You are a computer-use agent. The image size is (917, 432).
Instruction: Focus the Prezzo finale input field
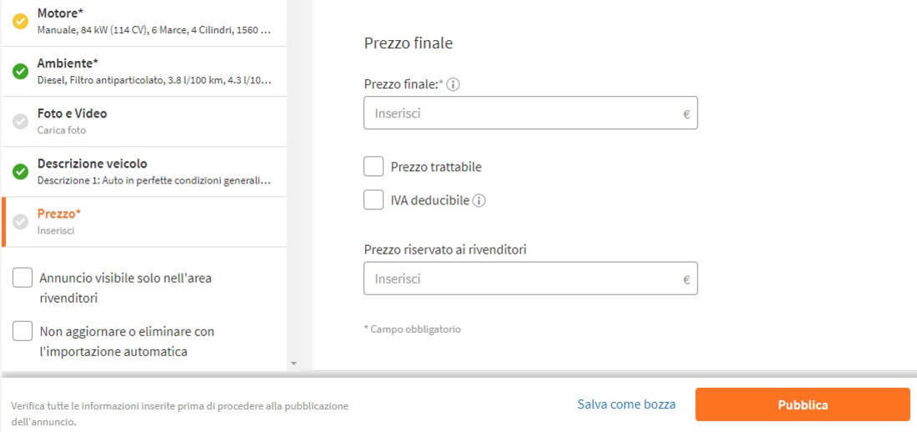[530, 113]
